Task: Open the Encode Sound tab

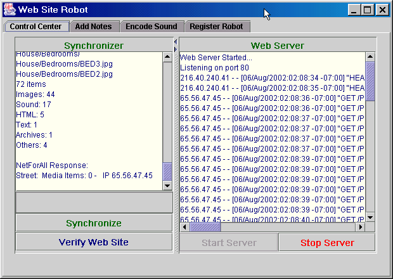Action: [152, 27]
